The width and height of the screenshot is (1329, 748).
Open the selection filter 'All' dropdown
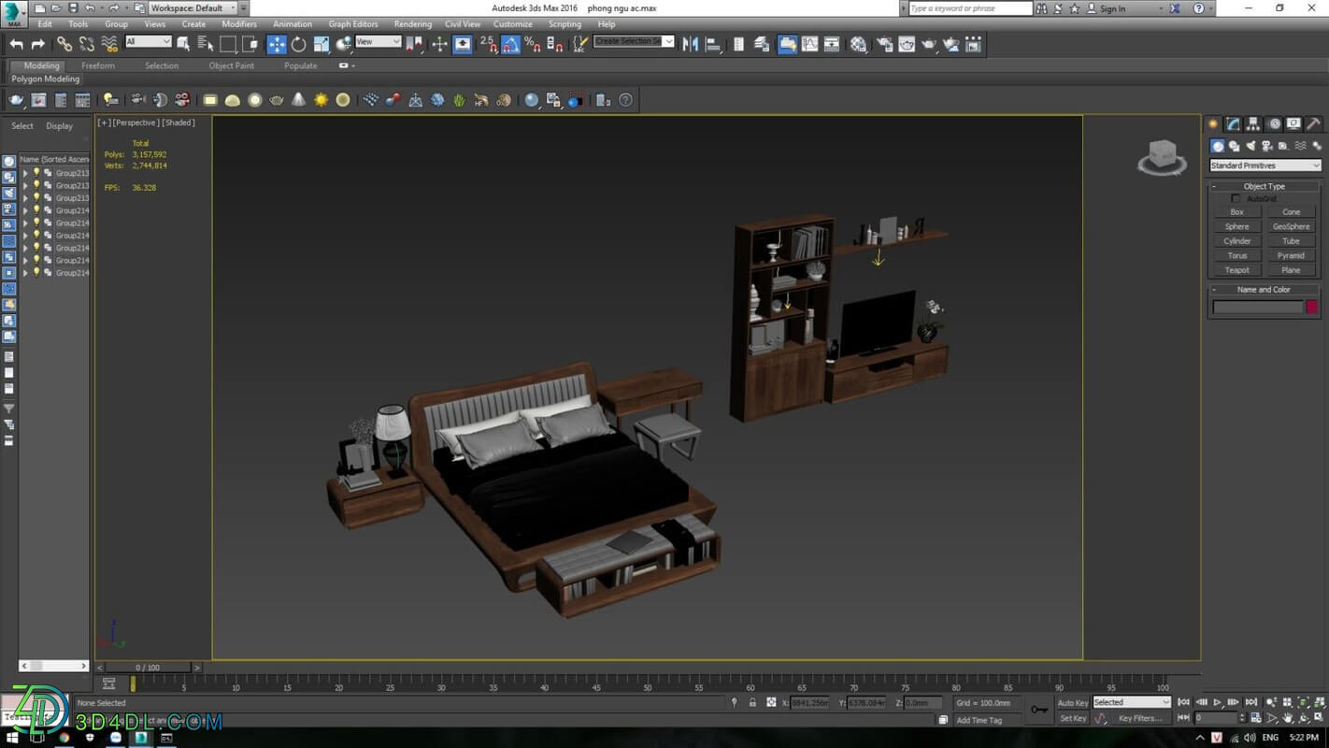click(148, 42)
